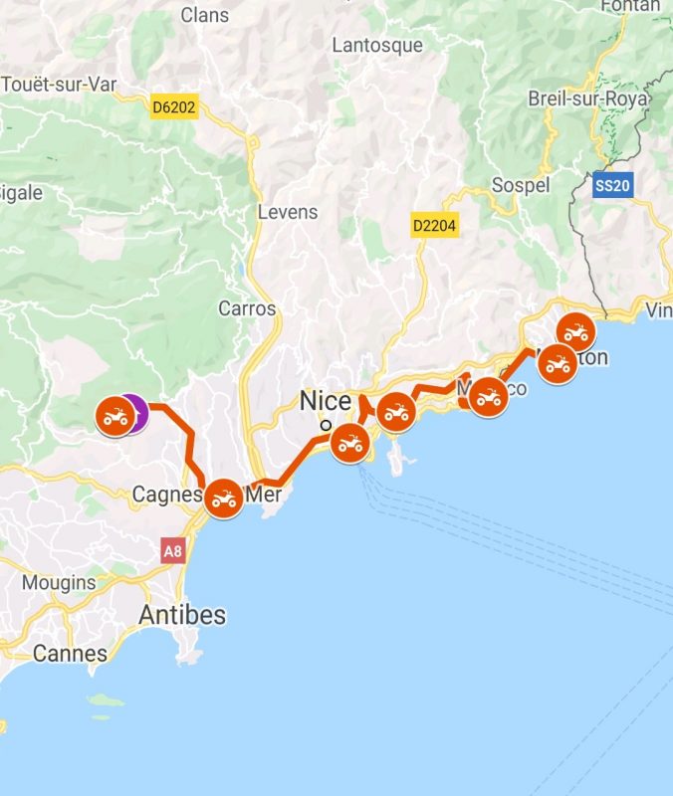This screenshot has width=673, height=796.
Task: Tap the D2204 road shield
Action: [x=434, y=225]
